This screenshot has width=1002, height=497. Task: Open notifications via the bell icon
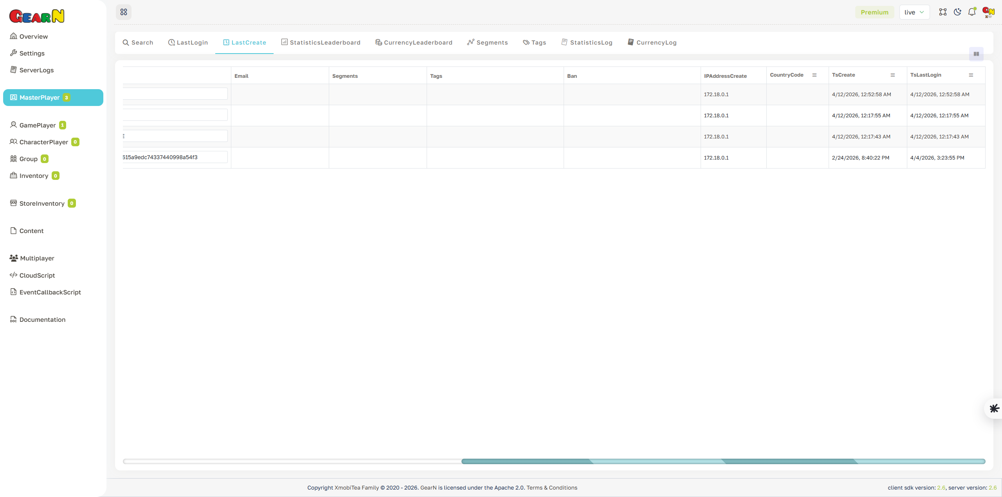click(972, 12)
